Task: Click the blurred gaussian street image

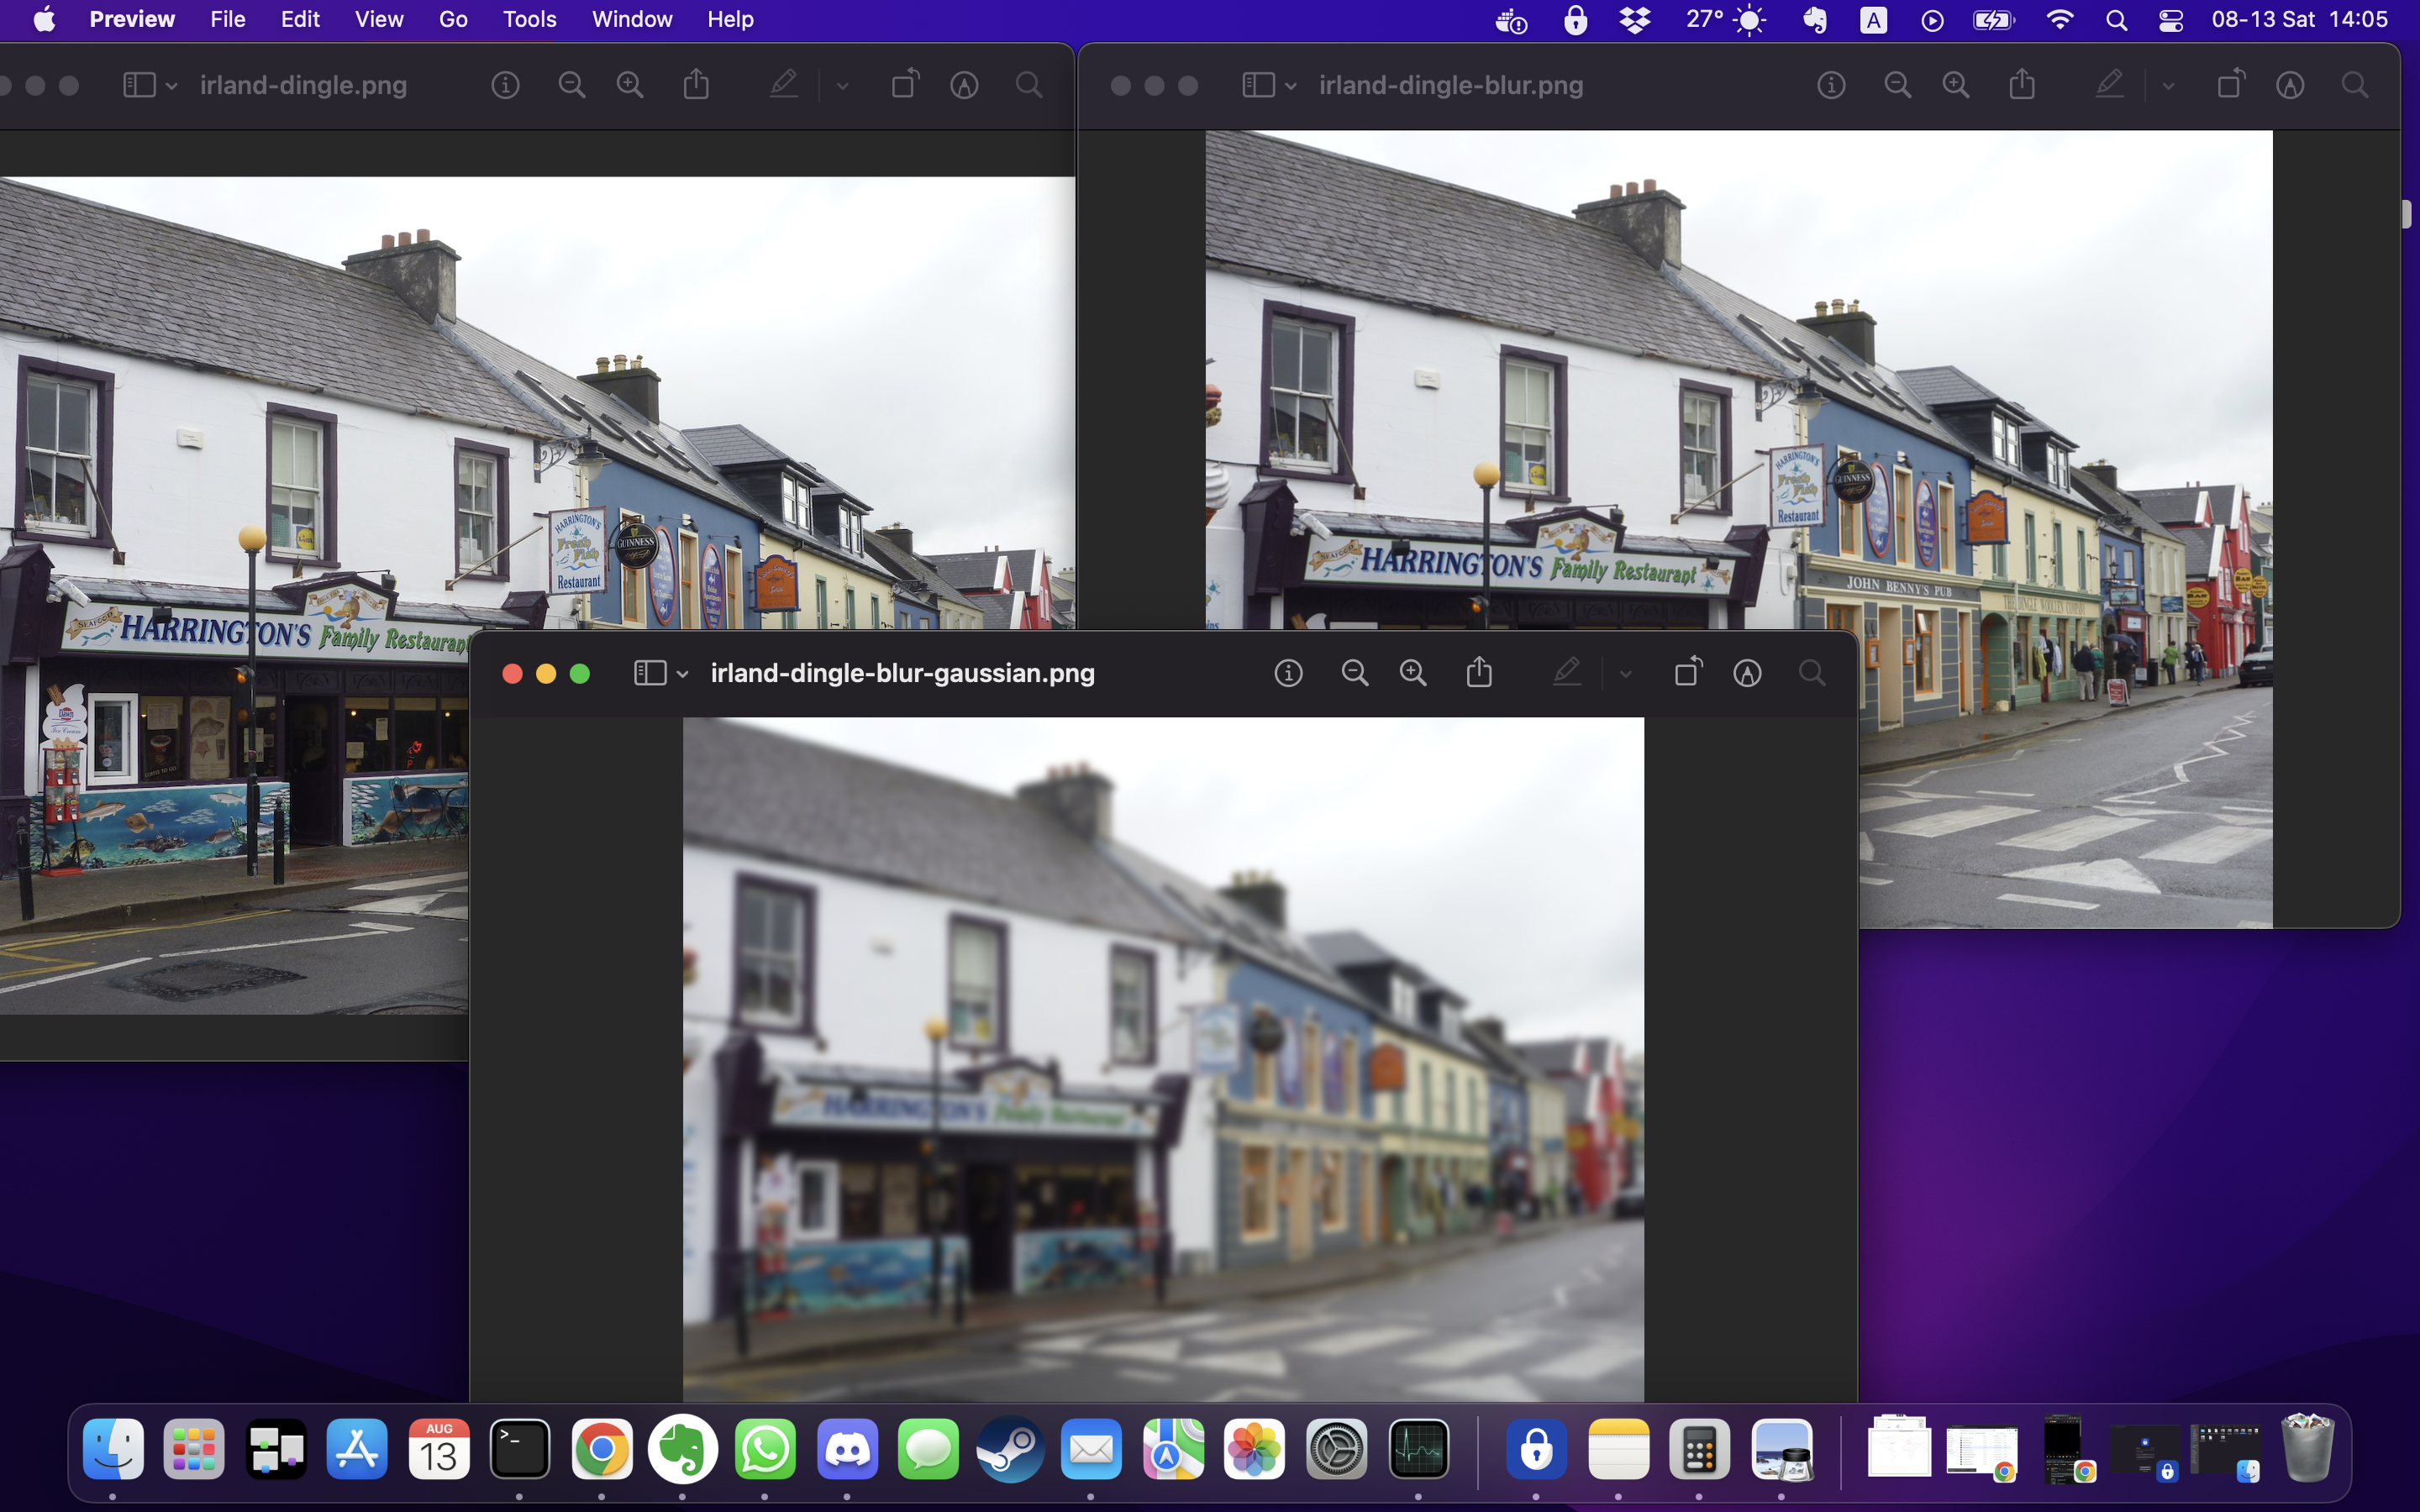Action: point(1163,1059)
